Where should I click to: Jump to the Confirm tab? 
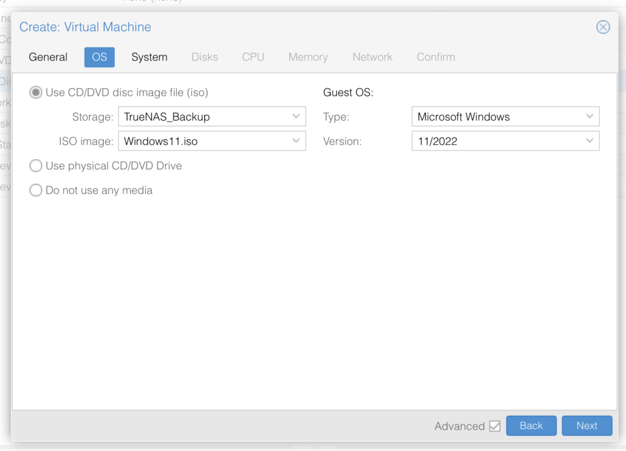coord(435,57)
